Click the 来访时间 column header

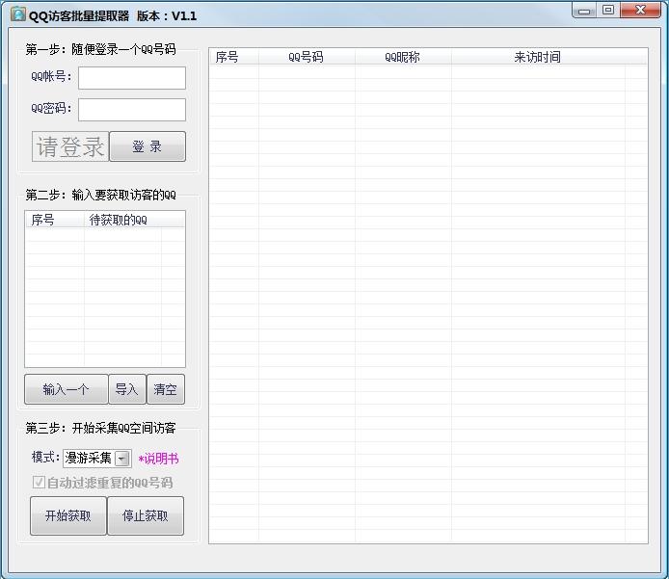pos(538,57)
